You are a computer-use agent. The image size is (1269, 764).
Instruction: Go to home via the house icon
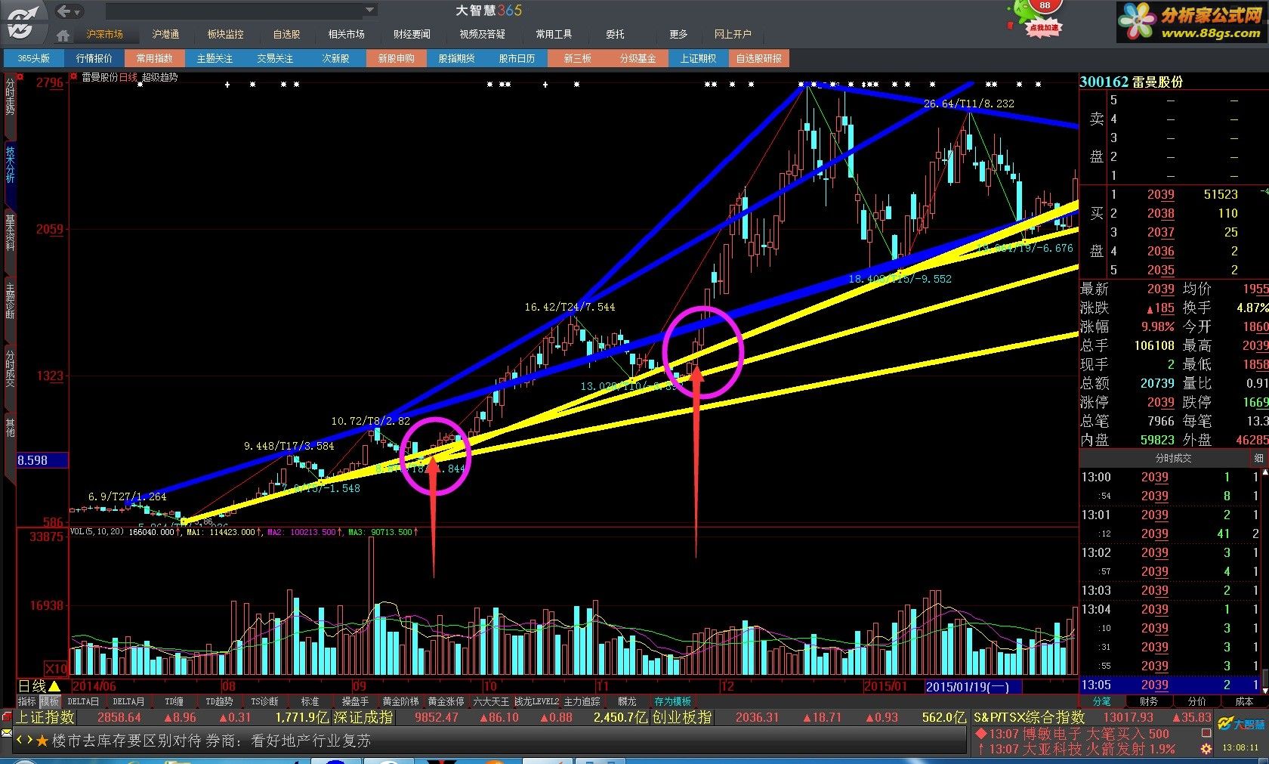(63, 35)
